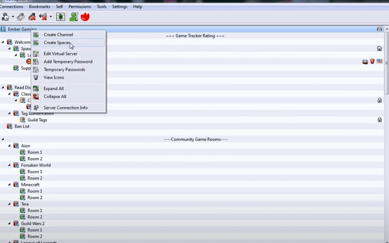Click the vertical scrollbar thumb
The image size is (389, 243).
coord(387,64)
